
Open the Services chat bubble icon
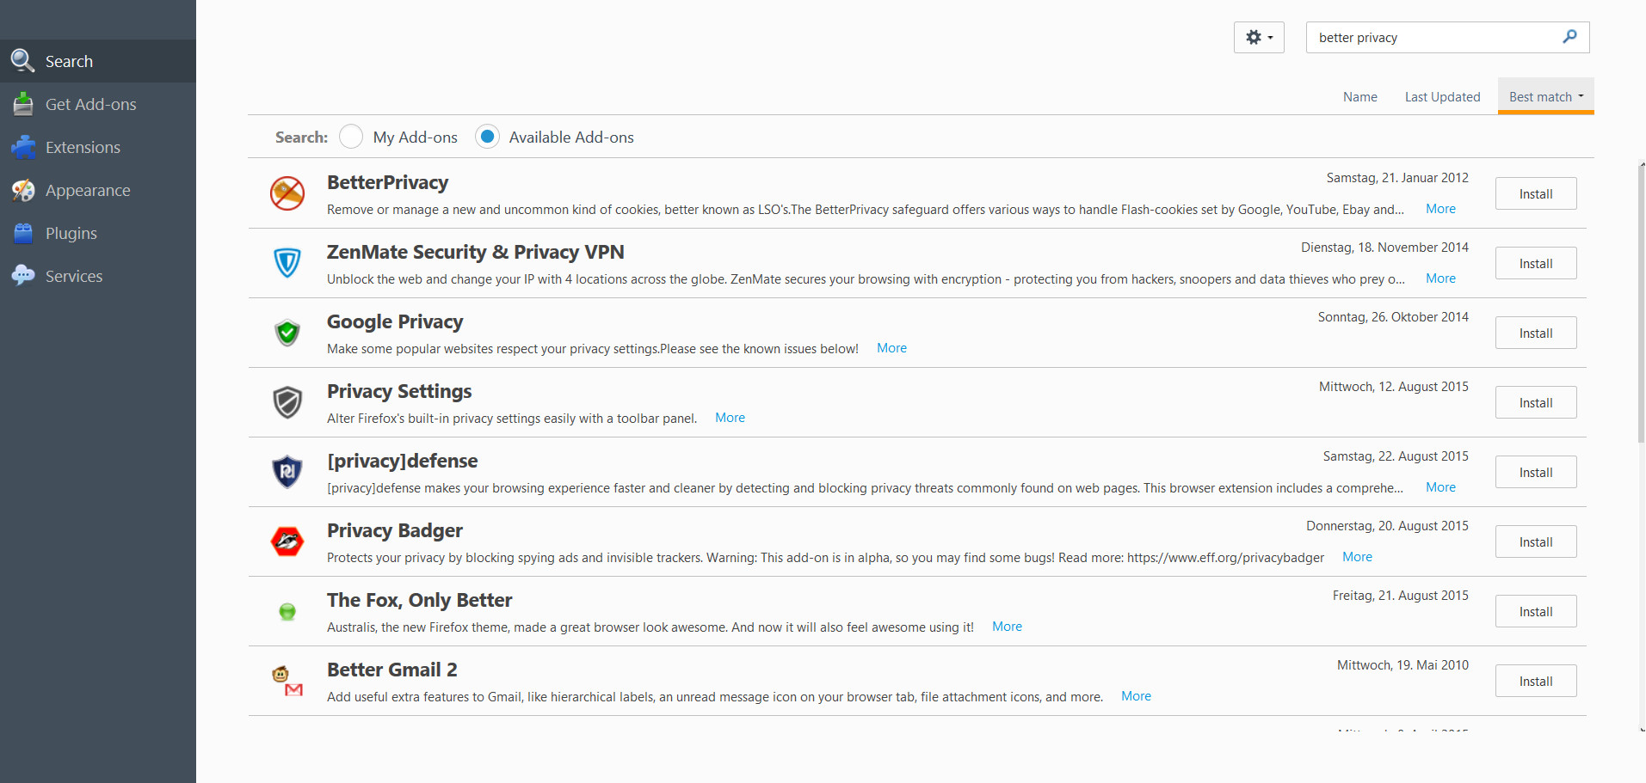pos(23,276)
